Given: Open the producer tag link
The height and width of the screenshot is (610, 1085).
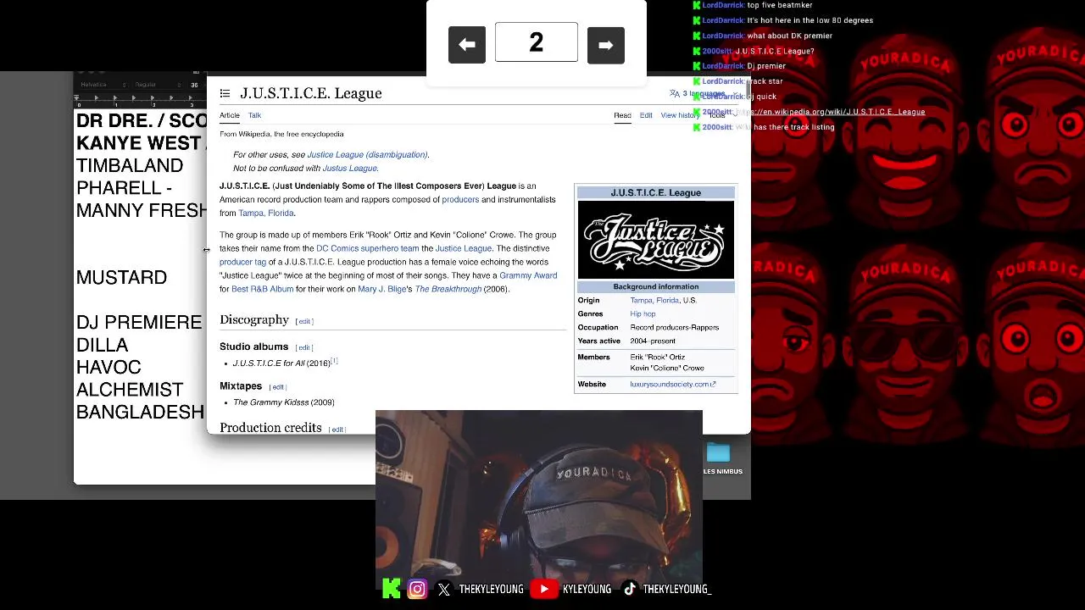Looking at the screenshot, I should (x=242, y=263).
